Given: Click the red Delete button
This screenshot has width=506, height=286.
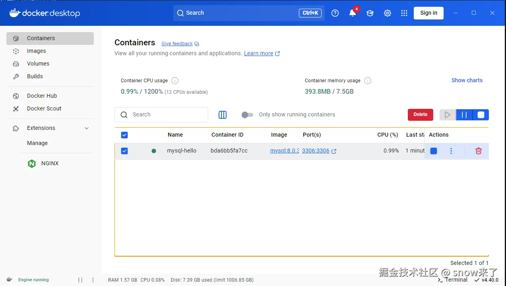Looking at the screenshot, I should (421, 115).
